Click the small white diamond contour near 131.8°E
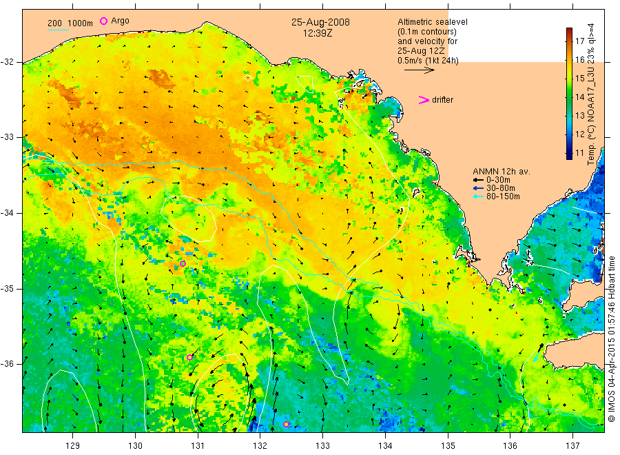Viewport: 620px width, 455px height. point(248,78)
